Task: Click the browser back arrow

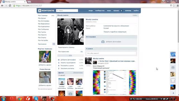Action: pyautogui.click(x=2, y=6)
